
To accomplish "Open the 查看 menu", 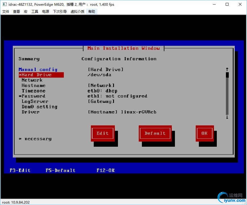I will pos(17,12).
